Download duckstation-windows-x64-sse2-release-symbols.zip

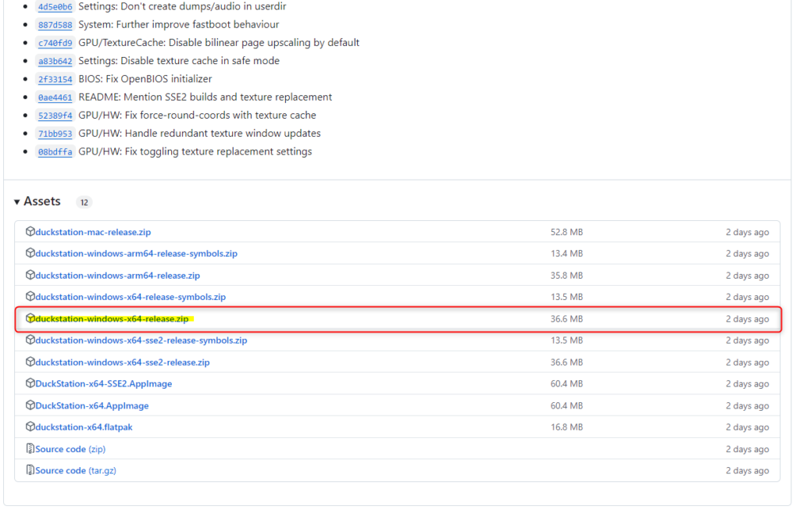[141, 340]
